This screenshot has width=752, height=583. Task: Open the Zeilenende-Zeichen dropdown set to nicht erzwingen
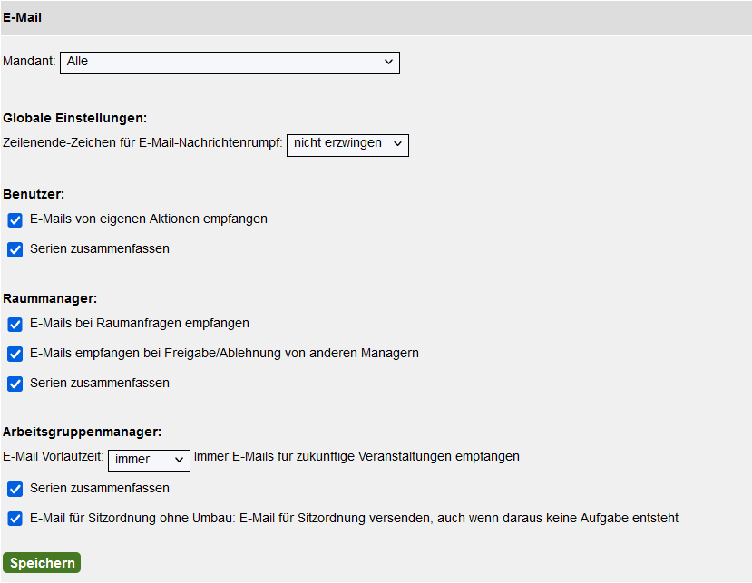[x=347, y=145]
